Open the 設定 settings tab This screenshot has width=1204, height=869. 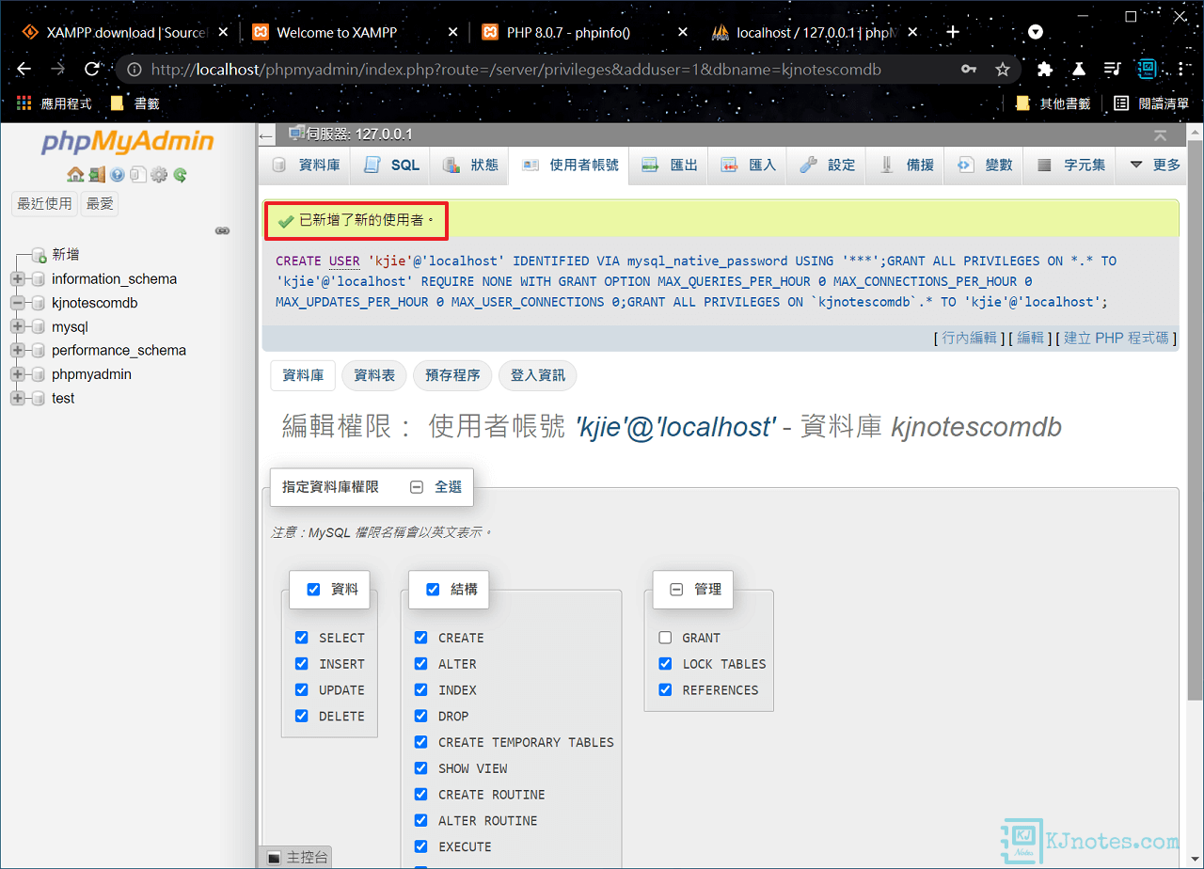pyautogui.click(x=828, y=166)
